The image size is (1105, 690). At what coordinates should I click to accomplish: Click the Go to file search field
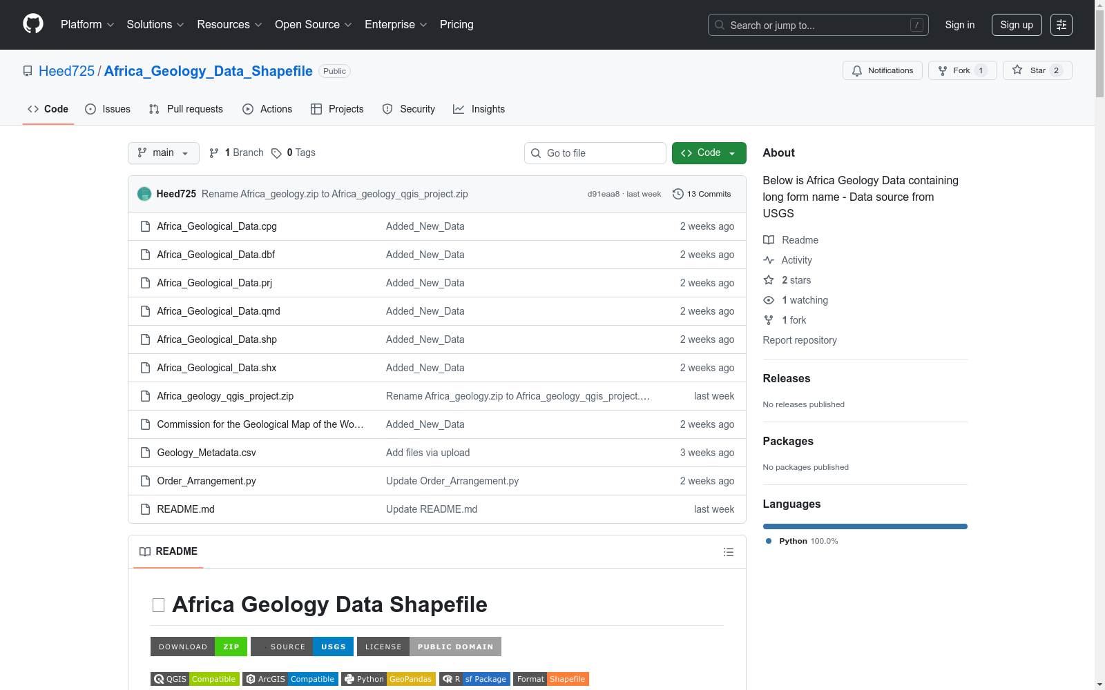click(595, 153)
